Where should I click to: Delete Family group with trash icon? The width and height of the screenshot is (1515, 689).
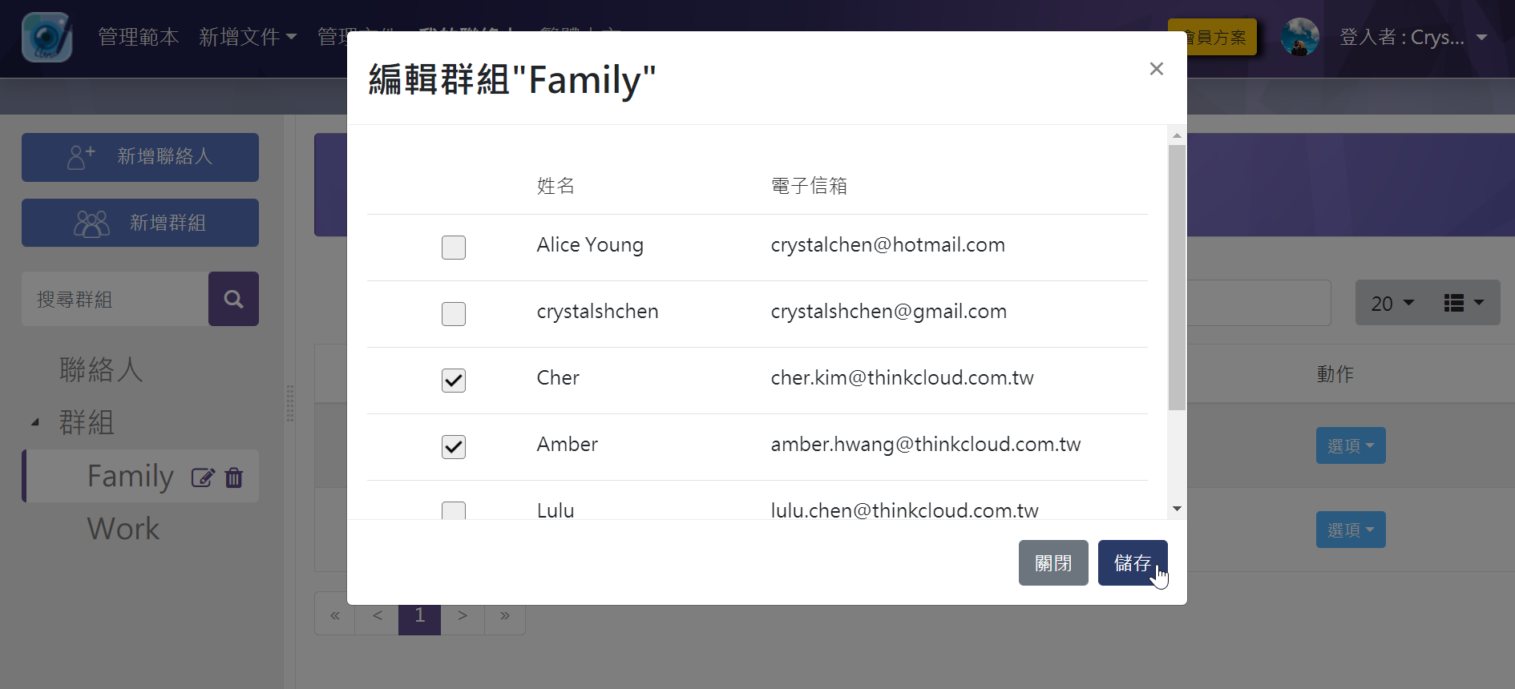point(234,477)
